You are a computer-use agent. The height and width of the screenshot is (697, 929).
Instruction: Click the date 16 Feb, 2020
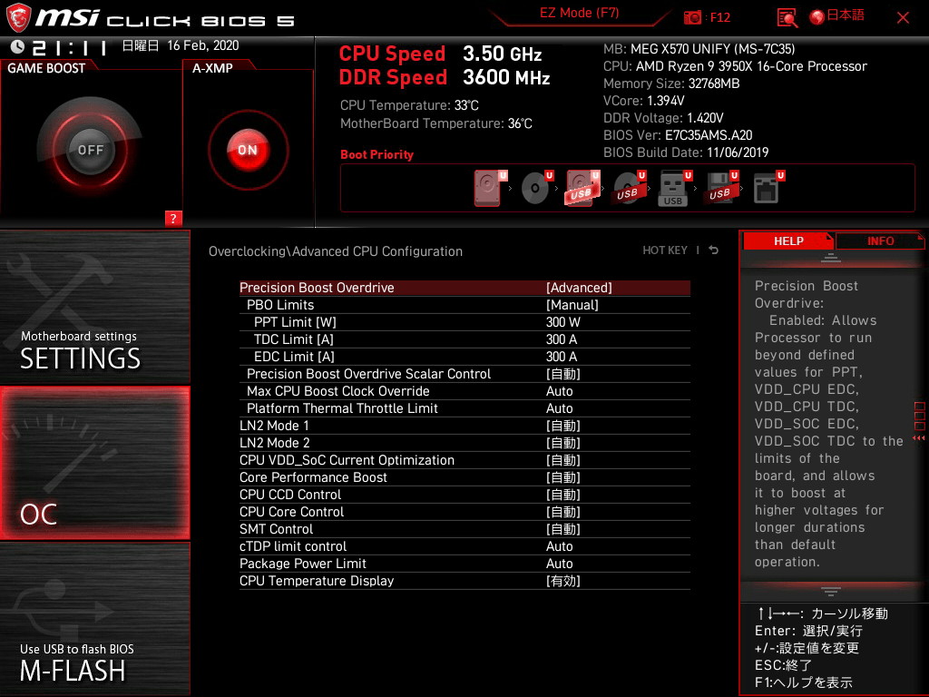[x=202, y=45]
